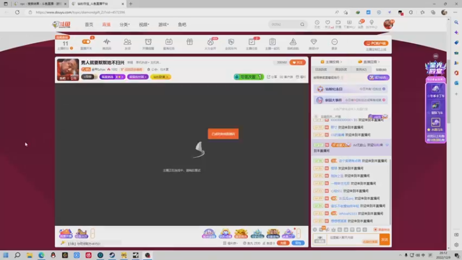Open the room VIP diamond icon

pyautogui.click(x=314, y=42)
